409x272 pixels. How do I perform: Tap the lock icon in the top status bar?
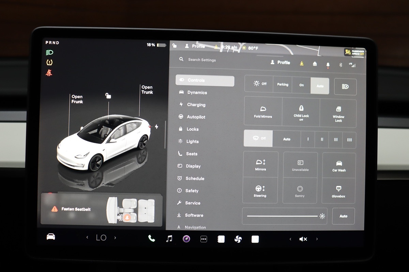[175, 46]
